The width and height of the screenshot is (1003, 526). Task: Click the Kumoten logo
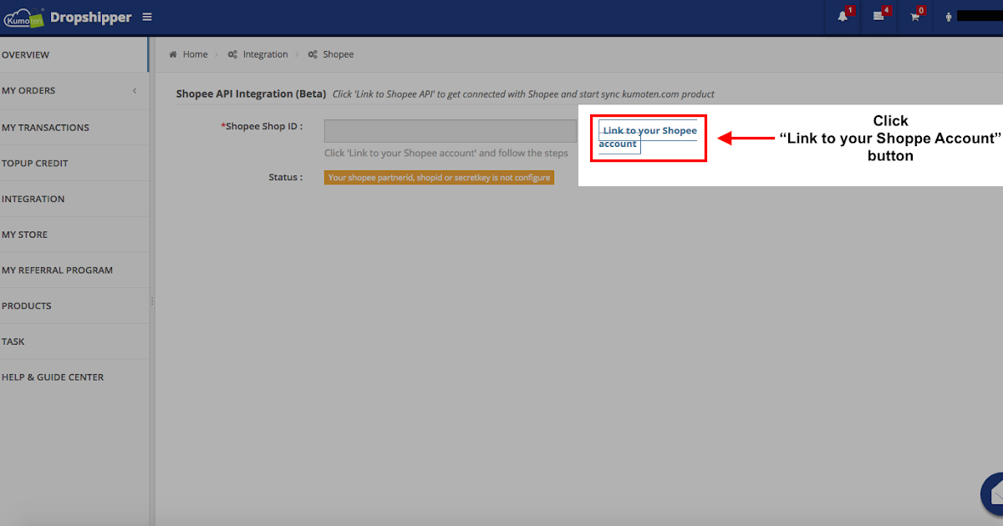[24, 17]
